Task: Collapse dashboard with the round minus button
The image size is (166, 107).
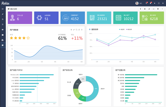Action: tap(162, 9)
